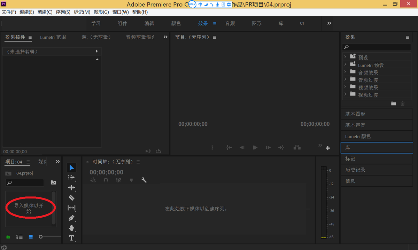Expand the Lumetri 预设 folder
This screenshot has width=418, height=250.
click(345, 64)
